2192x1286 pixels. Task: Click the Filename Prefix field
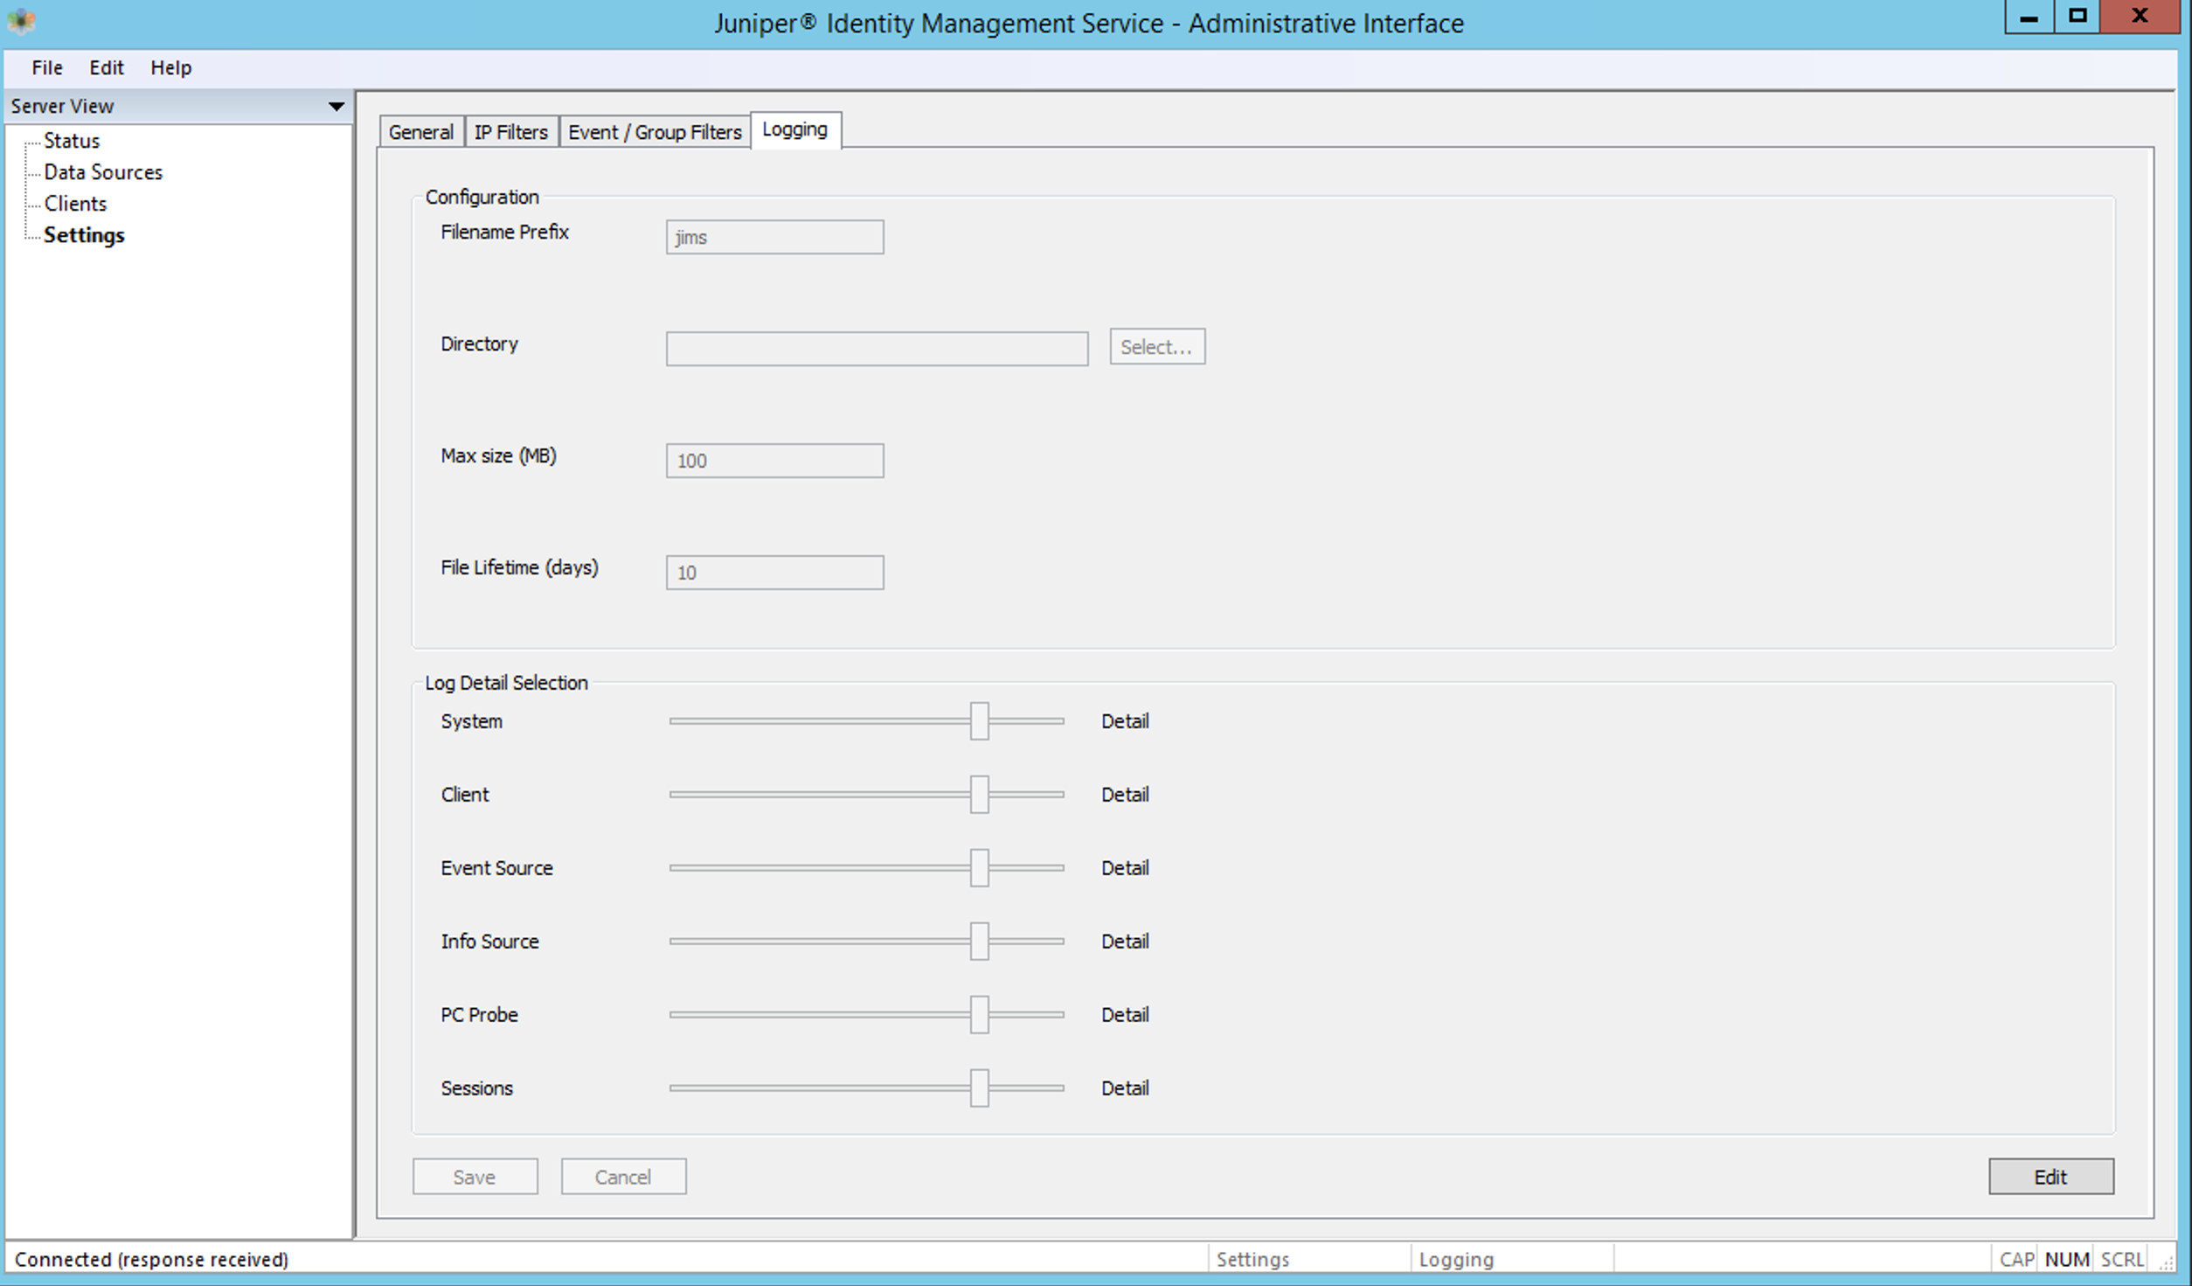[x=774, y=237]
